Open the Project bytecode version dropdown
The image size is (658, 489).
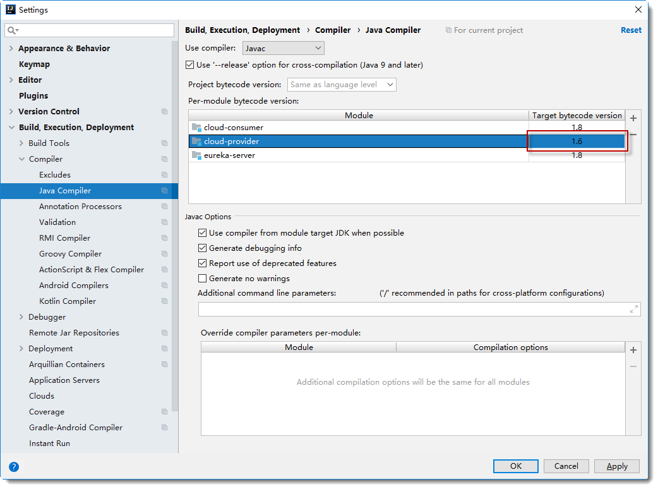click(342, 85)
